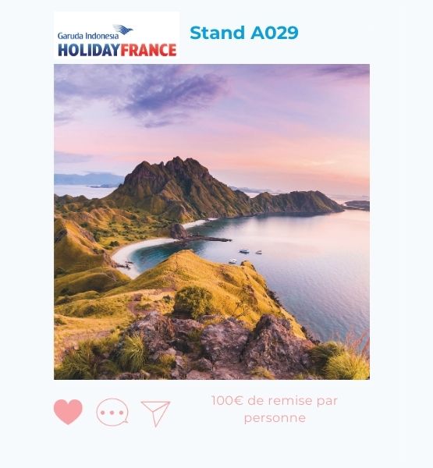Select the HOLIDAY word in the logo

89,50
